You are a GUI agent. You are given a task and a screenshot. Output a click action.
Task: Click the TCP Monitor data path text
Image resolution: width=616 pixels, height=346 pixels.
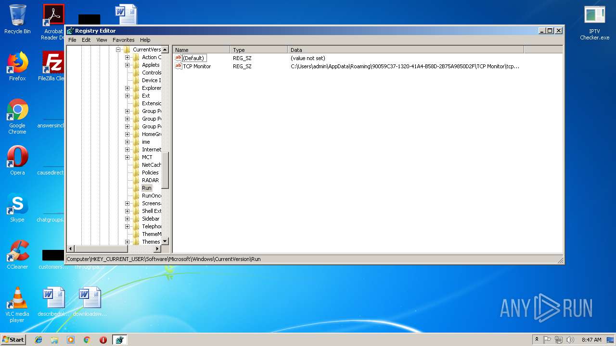pos(405,66)
